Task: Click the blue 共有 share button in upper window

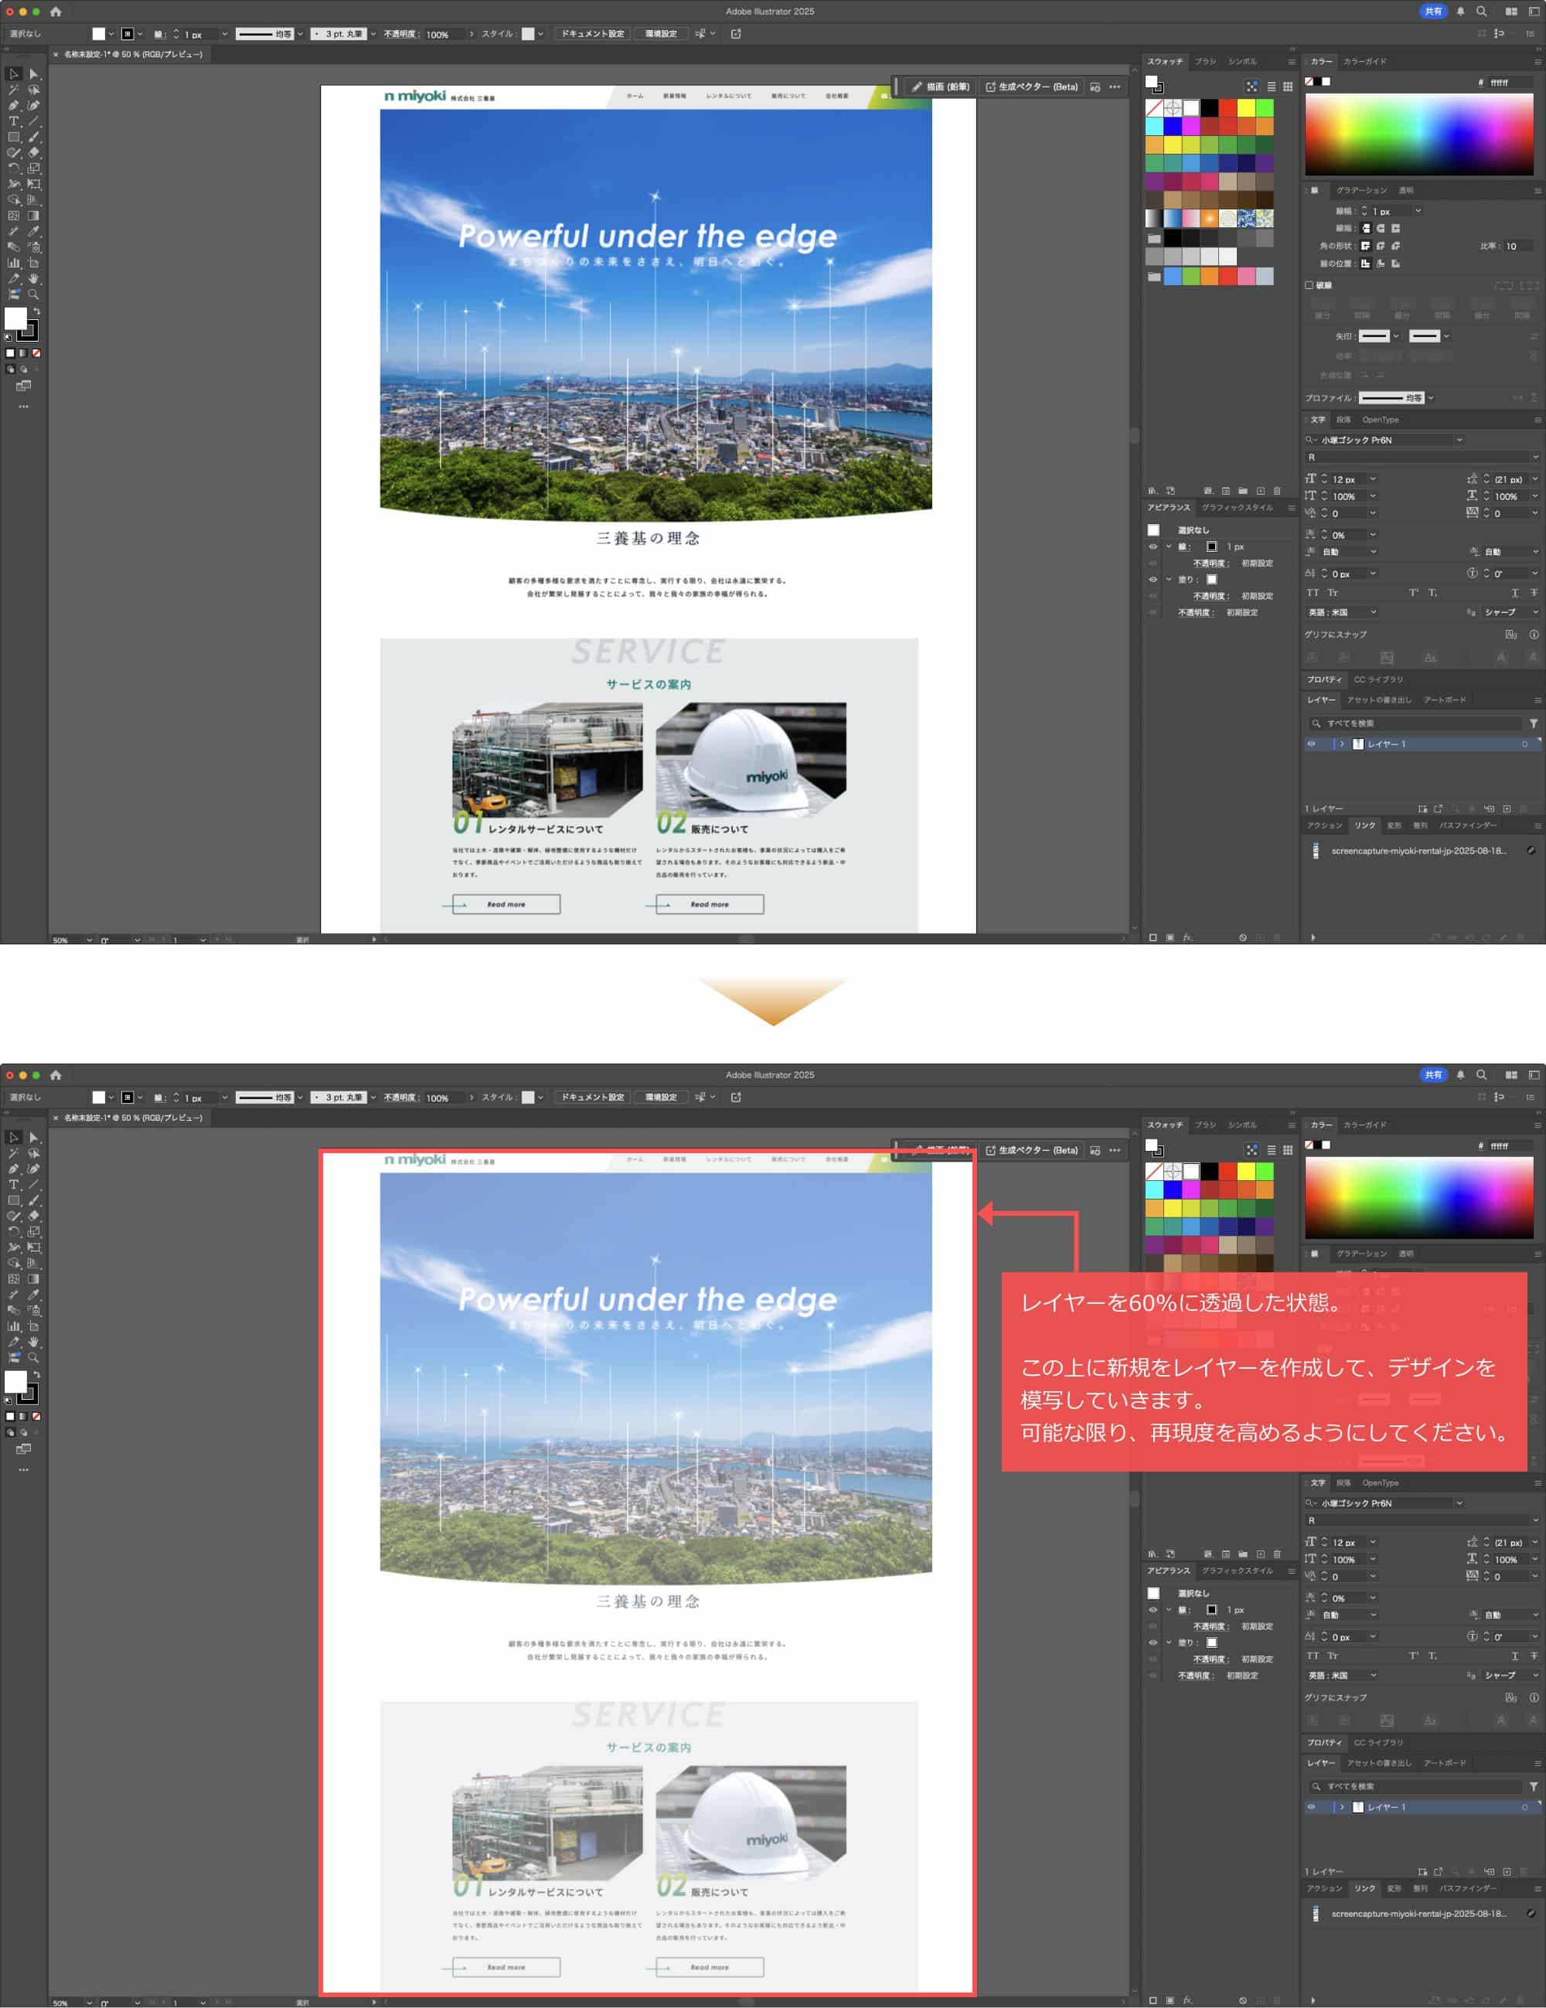Action: (x=1433, y=12)
